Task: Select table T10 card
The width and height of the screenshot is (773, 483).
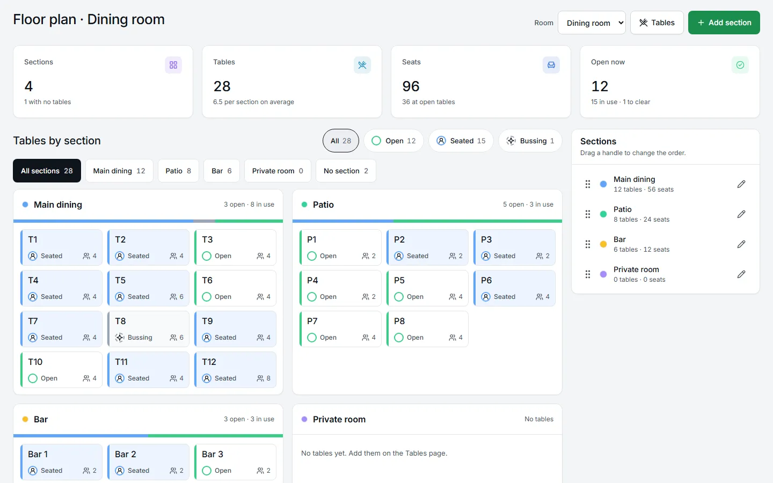Action: (x=61, y=370)
